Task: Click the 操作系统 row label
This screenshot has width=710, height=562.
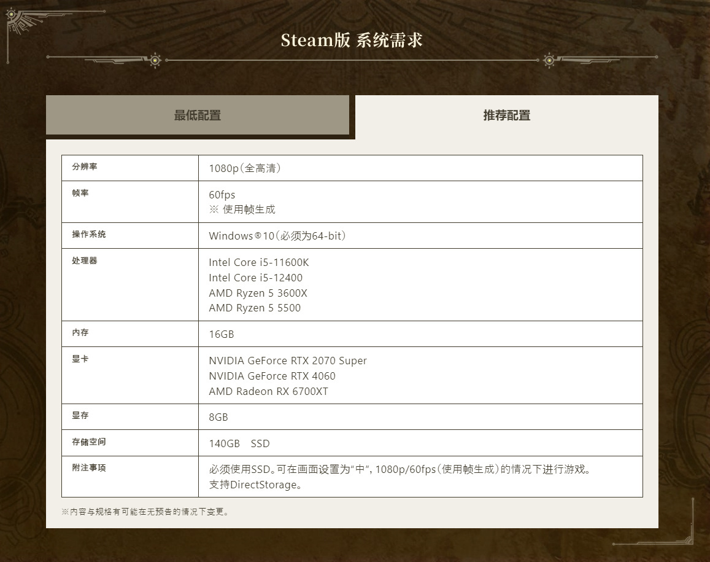Action: 89,234
